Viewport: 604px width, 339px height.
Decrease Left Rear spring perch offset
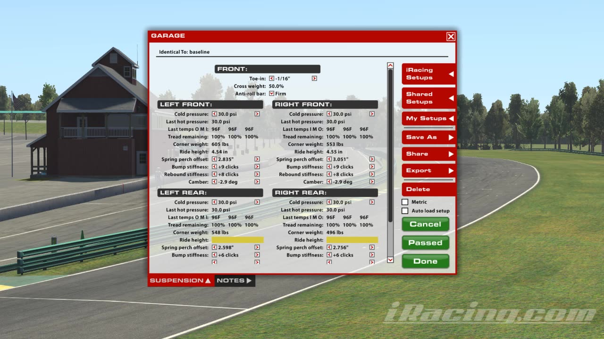pyautogui.click(x=214, y=247)
